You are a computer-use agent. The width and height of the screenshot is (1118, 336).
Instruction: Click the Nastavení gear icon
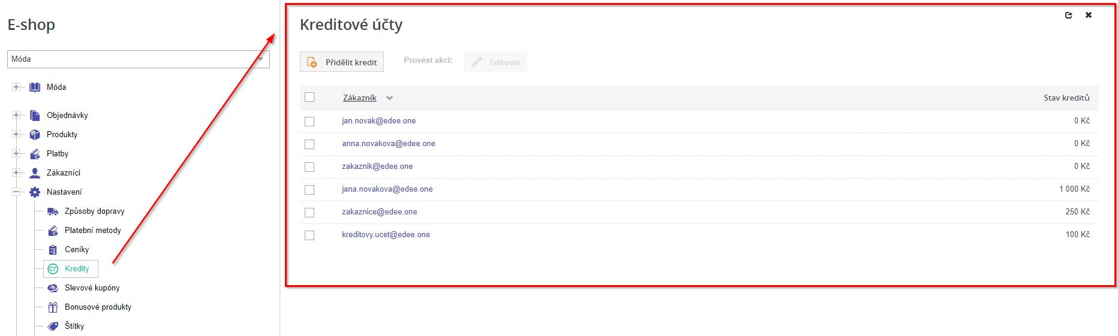pyautogui.click(x=35, y=192)
